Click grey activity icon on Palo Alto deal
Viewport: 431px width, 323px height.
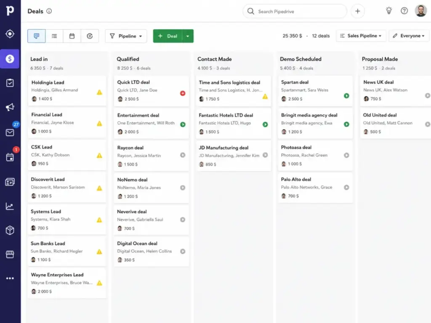pyautogui.click(x=346, y=187)
